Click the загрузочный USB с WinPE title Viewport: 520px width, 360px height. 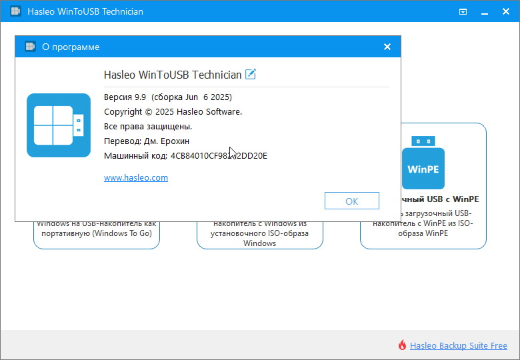440,199
